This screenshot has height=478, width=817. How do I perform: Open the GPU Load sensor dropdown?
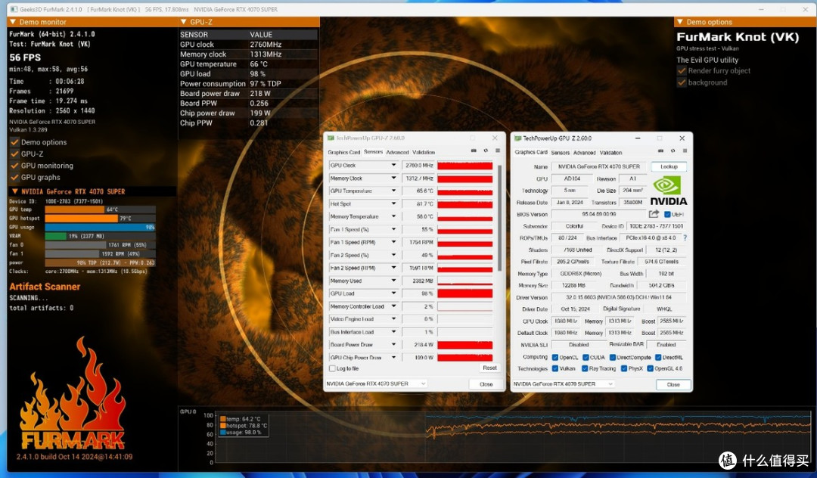(394, 293)
